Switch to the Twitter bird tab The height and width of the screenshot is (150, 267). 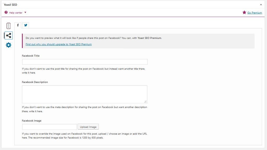(26, 25)
